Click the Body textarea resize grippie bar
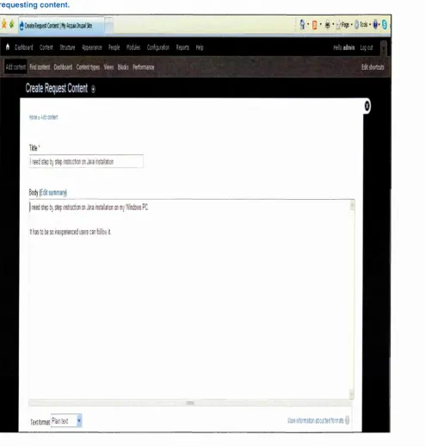The height and width of the screenshot is (447, 425). click(190, 403)
